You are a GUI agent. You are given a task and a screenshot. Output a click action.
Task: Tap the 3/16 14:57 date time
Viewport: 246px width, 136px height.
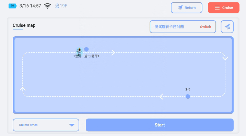(30, 6)
